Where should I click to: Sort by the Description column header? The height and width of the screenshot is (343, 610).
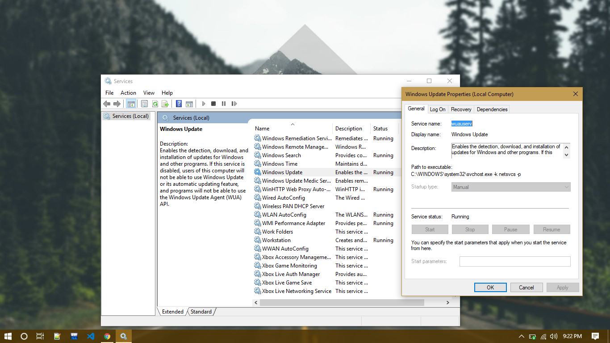[x=351, y=129]
